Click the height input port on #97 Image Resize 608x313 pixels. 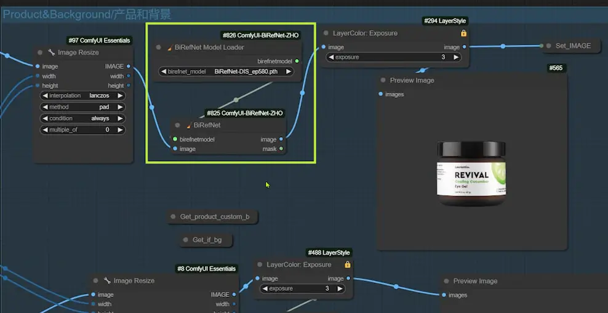click(x=37, y=85)
